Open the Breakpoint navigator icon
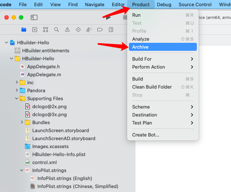This screenshot has width=231, height=192. pos(100,30)
